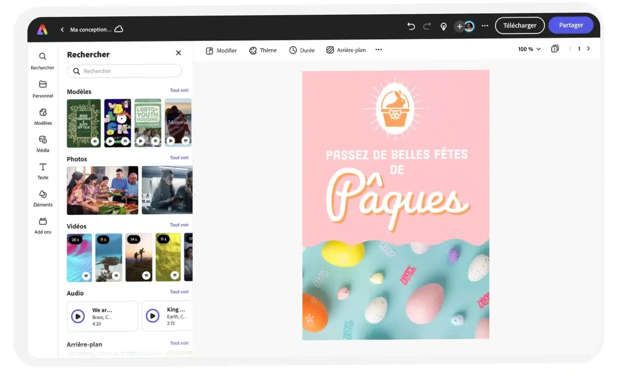Open the Média panel in sidebar
617x374 pixels.
point(43,144)
